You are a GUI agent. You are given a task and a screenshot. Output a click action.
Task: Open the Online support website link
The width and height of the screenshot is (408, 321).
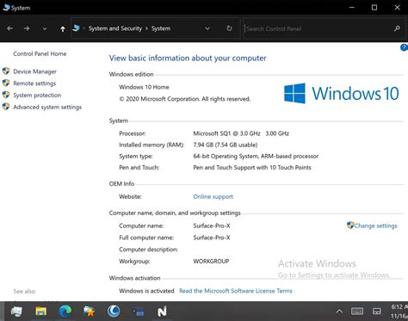click(213, 197)
